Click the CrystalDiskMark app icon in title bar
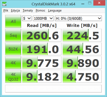 [x=4, y=4]
